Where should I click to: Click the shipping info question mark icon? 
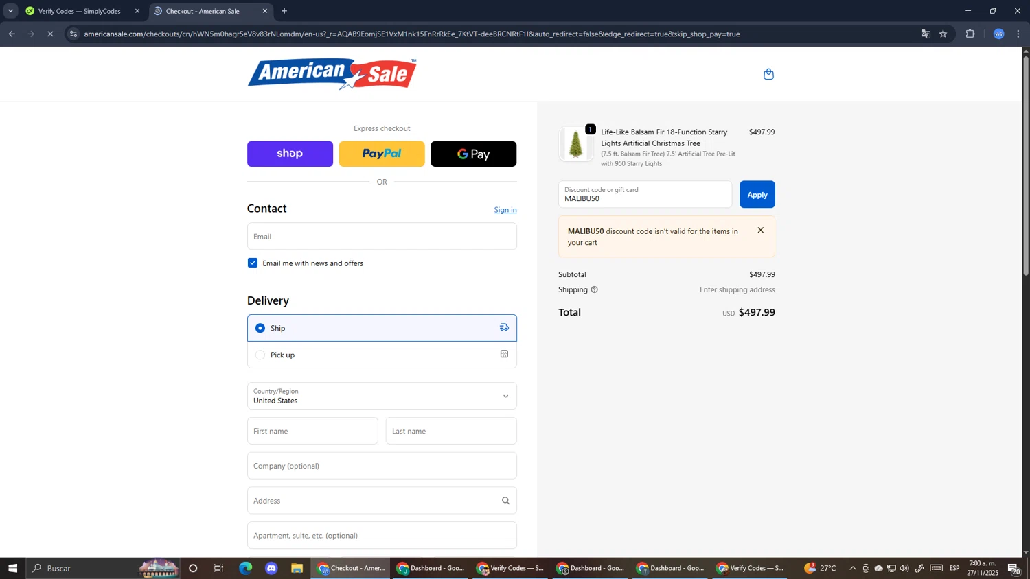[x=595, y=289]
